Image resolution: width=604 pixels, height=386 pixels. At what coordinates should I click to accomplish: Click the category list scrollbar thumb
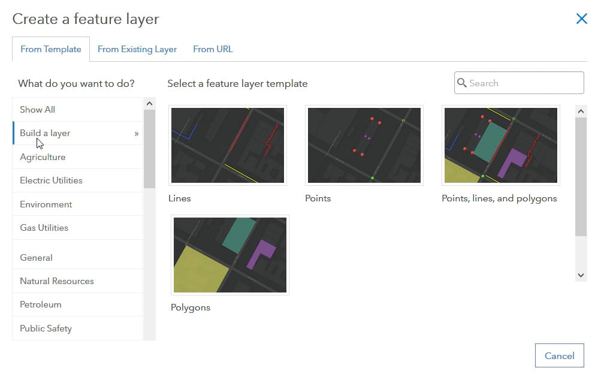(149, 149)
